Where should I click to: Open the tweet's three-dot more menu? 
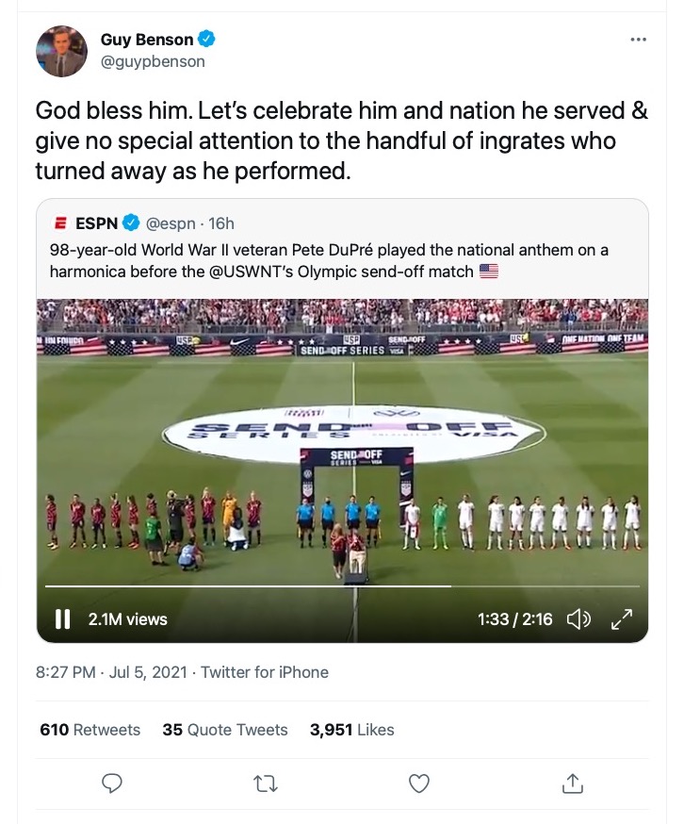(638, 40)
